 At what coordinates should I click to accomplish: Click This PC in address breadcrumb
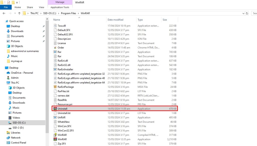coord(34,13)
